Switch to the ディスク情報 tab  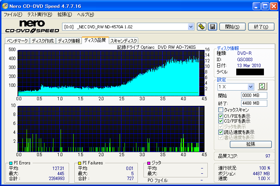[x=69, y=41]
